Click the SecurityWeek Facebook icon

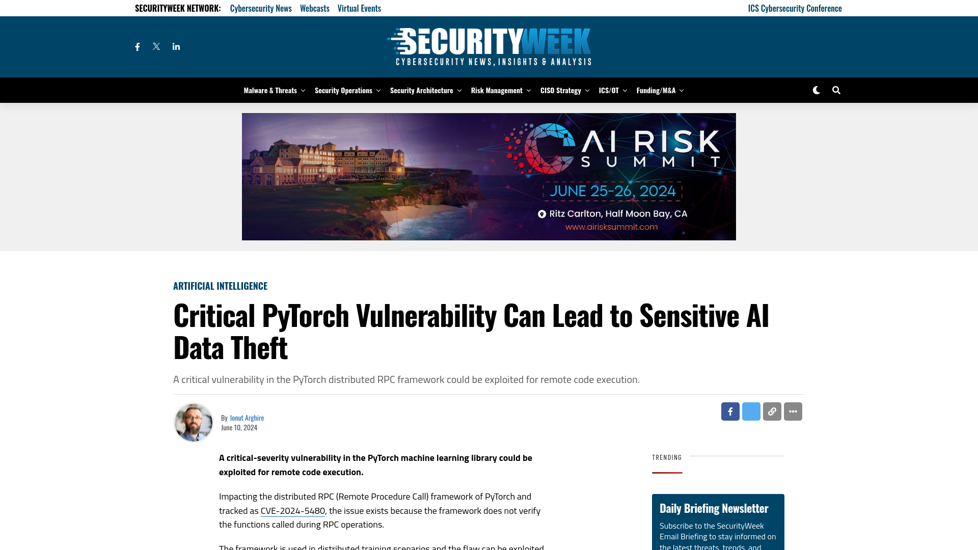point(138,46)
